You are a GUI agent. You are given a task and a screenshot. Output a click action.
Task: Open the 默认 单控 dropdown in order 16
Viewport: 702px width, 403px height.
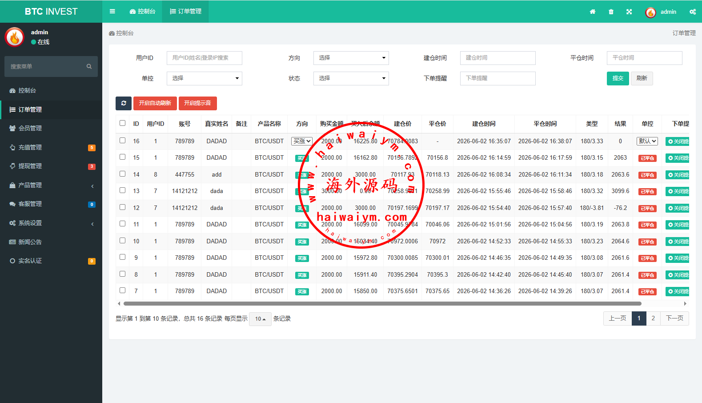pos(647,141)
